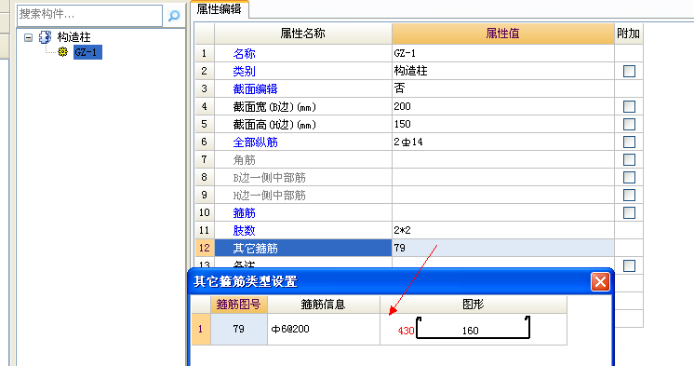Click the 构造柱 component icon in tree
Viewport: 694px width, 366px height.
[x=45, y=37]
